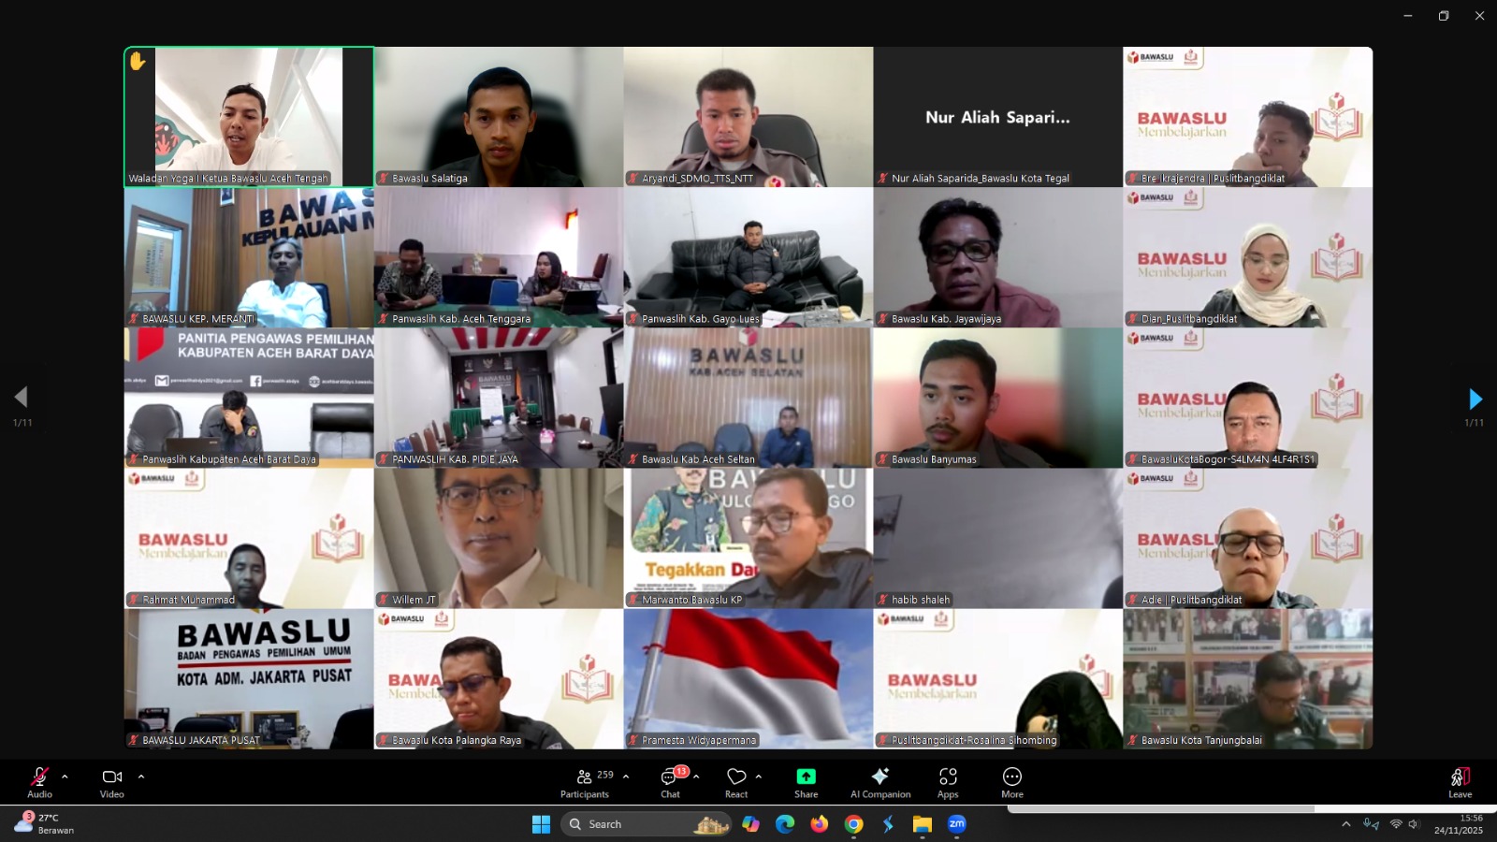Go to previous gallery page arrow
The width and height of the screenshot is (1497, 842).
pos(22,398)
